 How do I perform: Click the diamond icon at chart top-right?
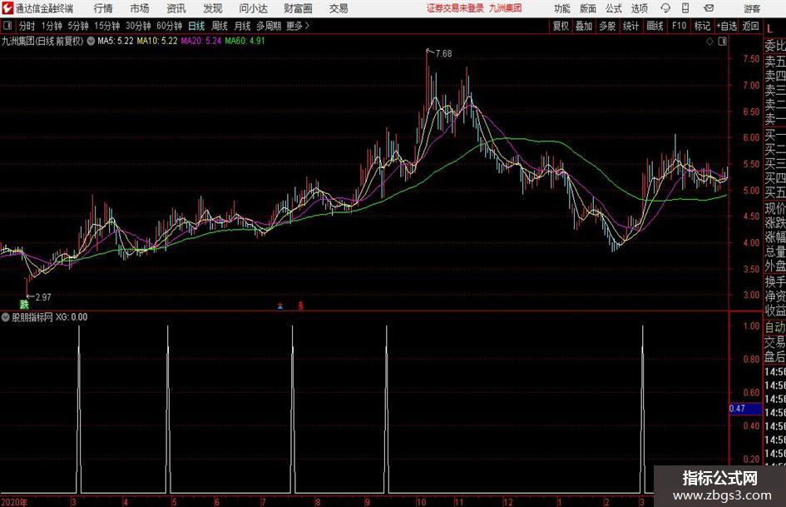click(x=709, y=42)
